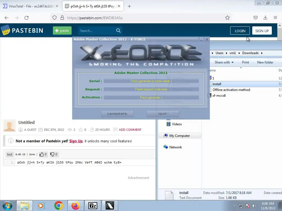The width and height of the screenshot is (282, 211).
Task: Click Print in Explorer toolbar
Action: point(245,62)
